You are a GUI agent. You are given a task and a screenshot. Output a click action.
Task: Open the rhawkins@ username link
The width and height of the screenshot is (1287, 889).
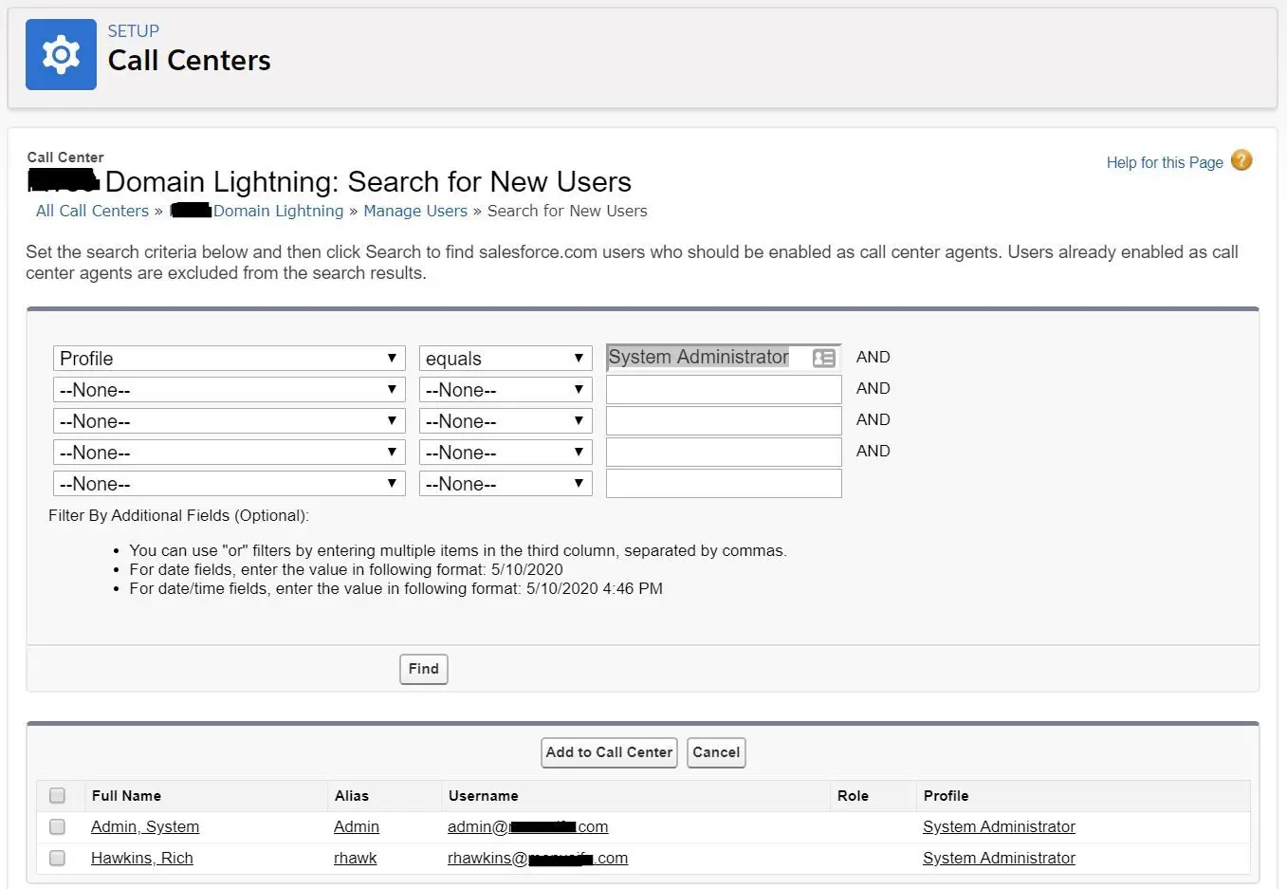538,858
